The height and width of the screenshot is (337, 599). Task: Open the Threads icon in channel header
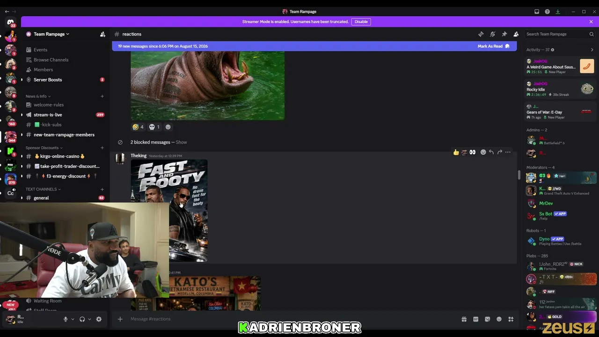pos(481,34)
